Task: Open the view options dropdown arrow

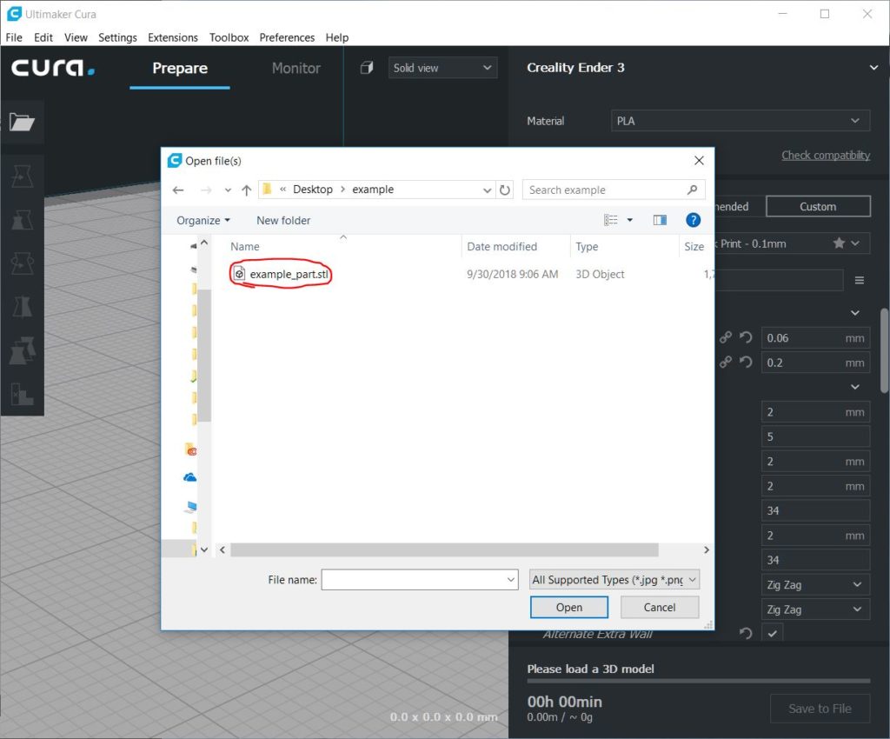Action: point(630,220)
